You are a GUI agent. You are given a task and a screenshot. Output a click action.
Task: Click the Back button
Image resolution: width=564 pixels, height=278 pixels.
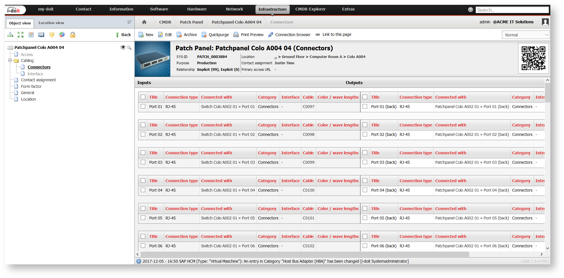123,35
